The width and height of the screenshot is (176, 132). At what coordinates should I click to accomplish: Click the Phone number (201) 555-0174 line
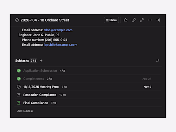45,40
